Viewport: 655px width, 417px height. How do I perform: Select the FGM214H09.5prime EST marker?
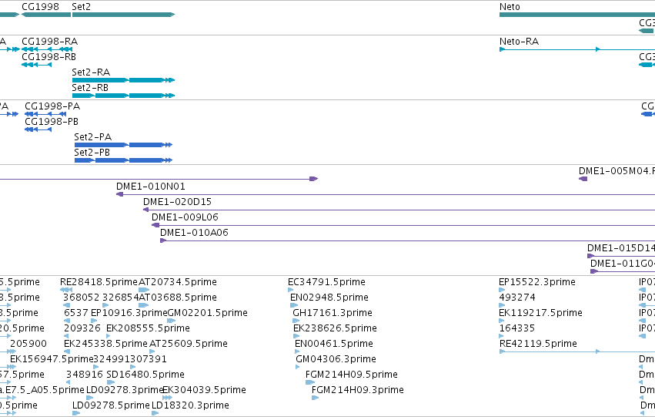coord(310,382)
